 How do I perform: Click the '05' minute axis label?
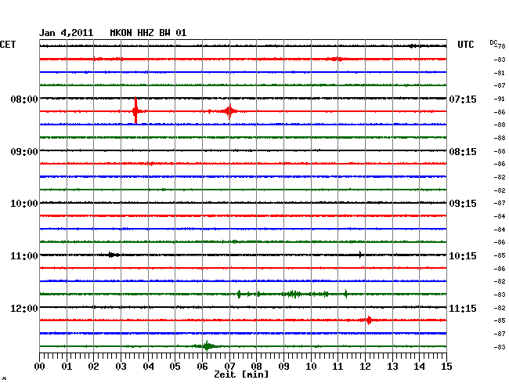(175, 367)
